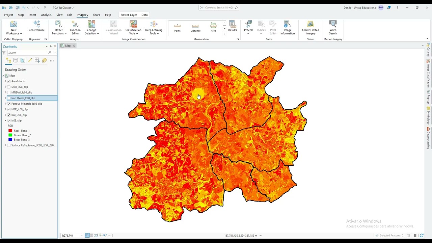Open the New Workspace tool
The image size is (432, 243).
point(13,28)
